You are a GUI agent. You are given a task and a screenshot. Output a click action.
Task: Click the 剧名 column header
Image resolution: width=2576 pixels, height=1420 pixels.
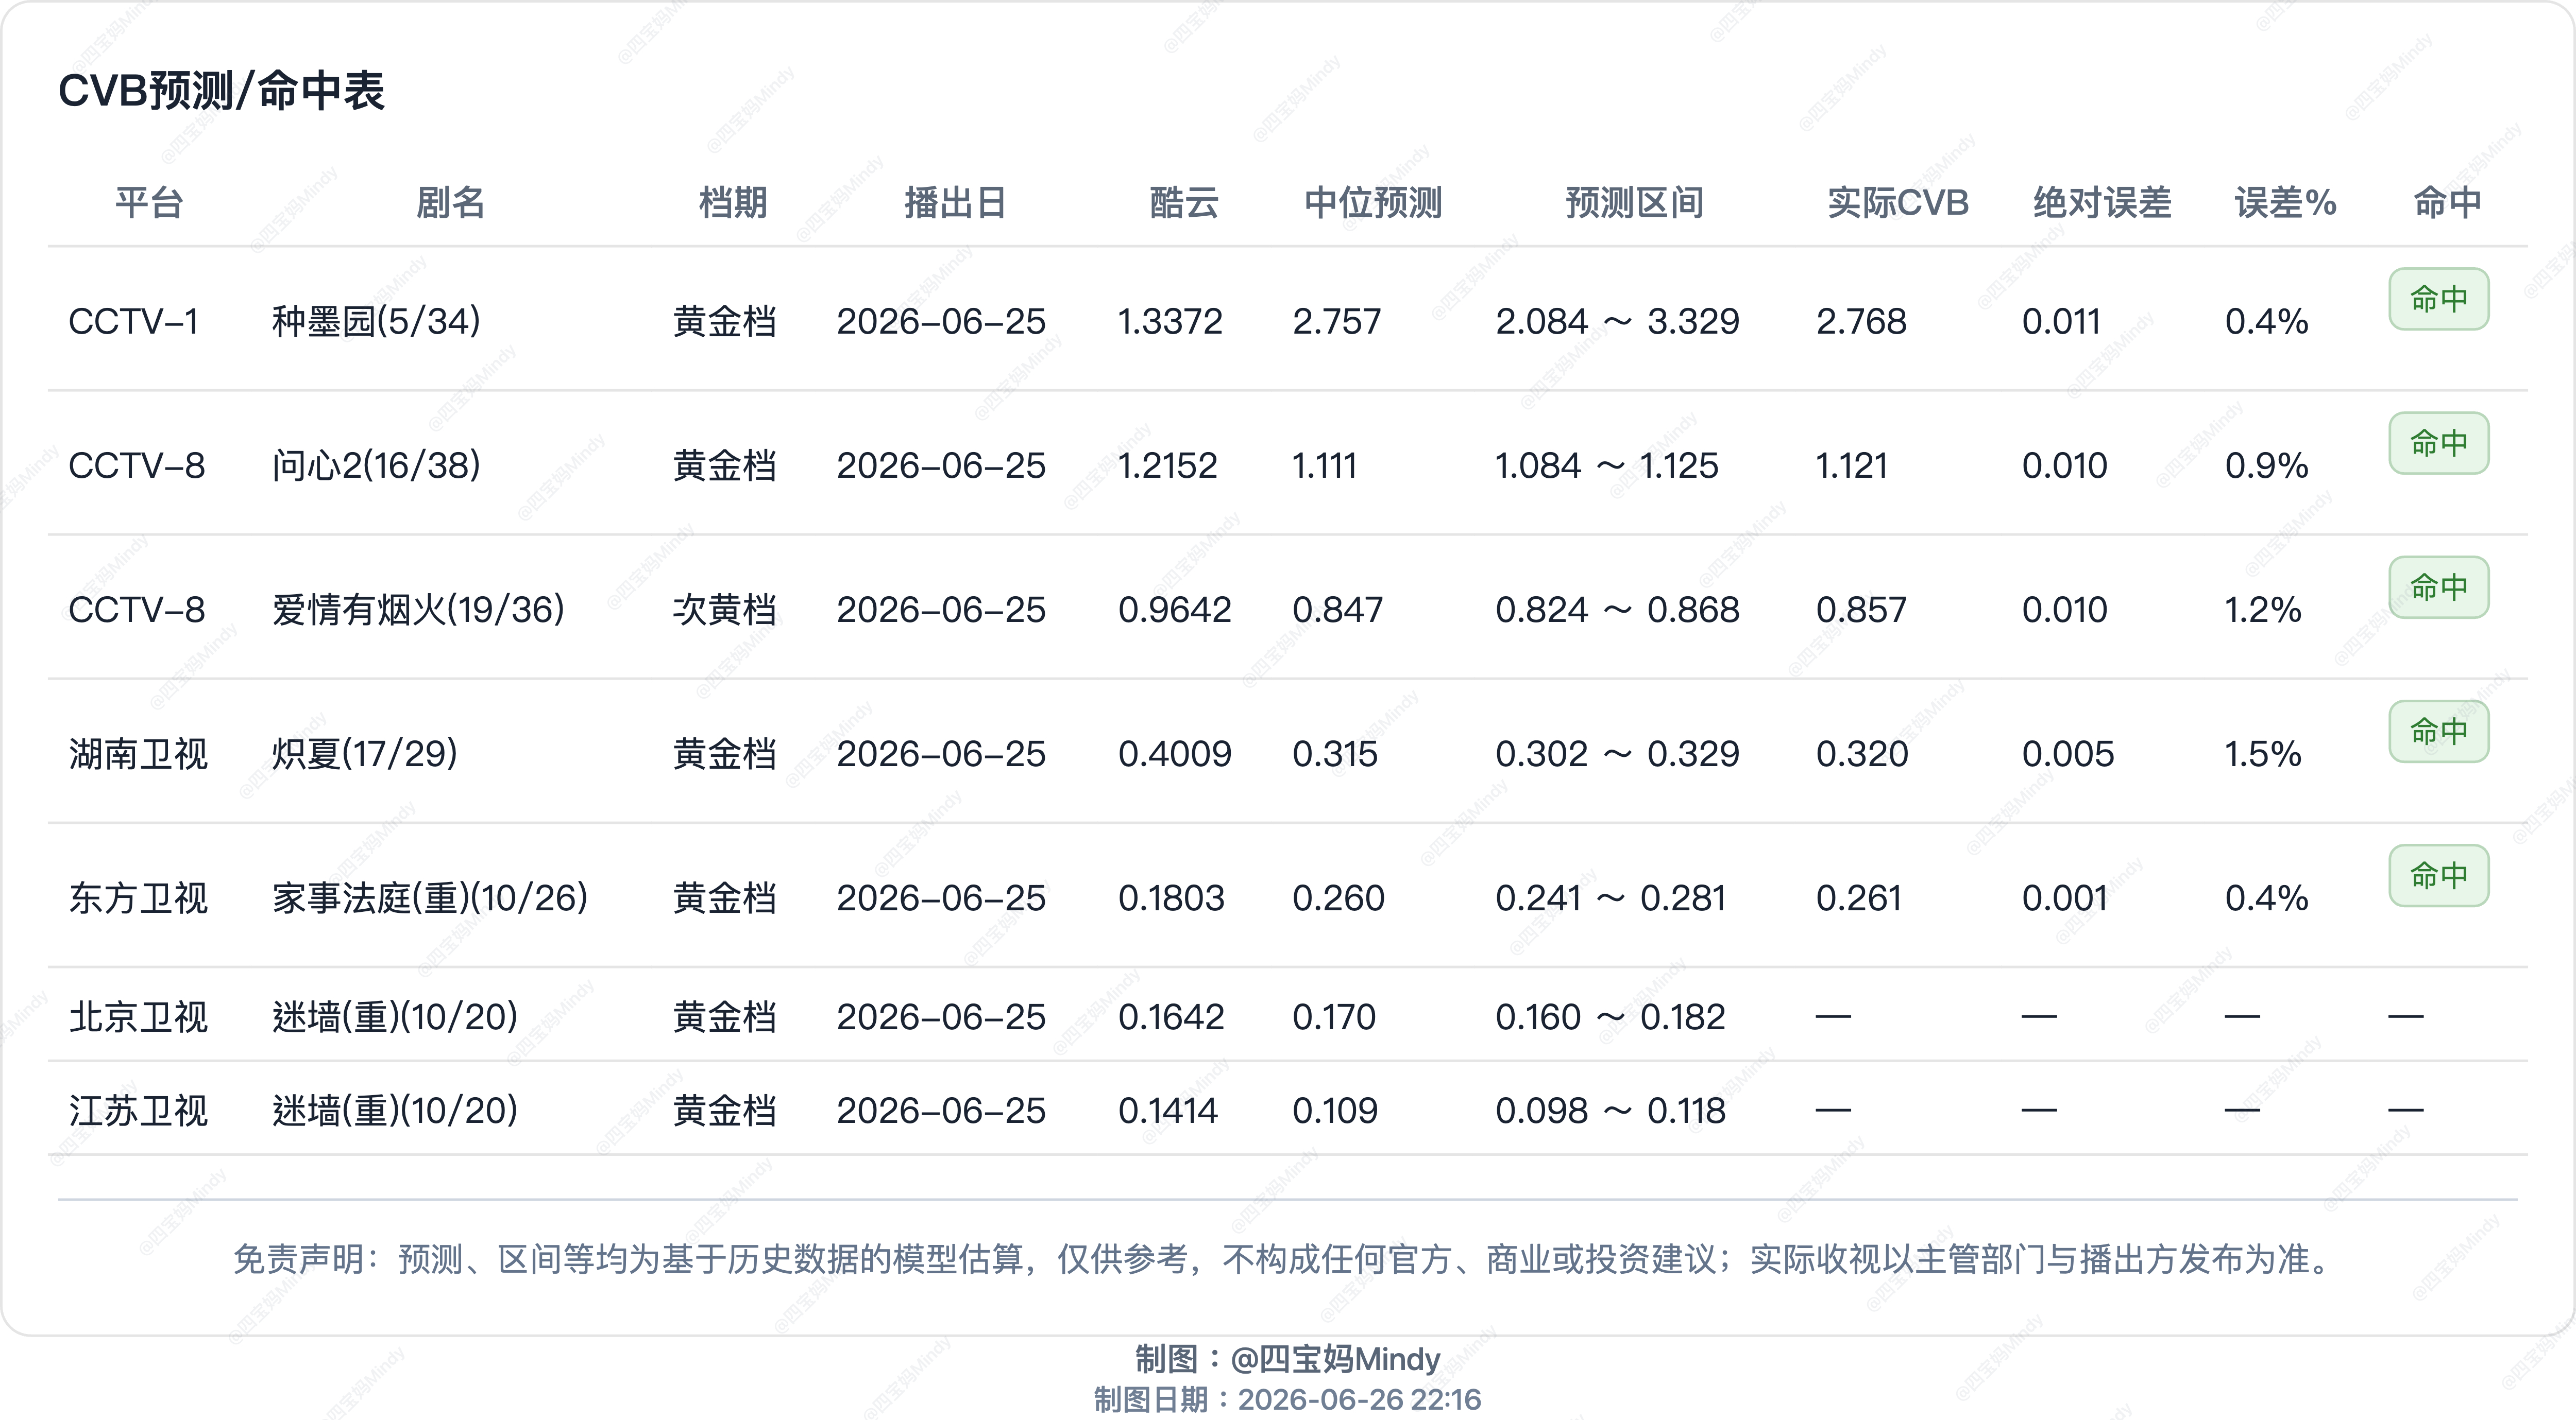451,203
